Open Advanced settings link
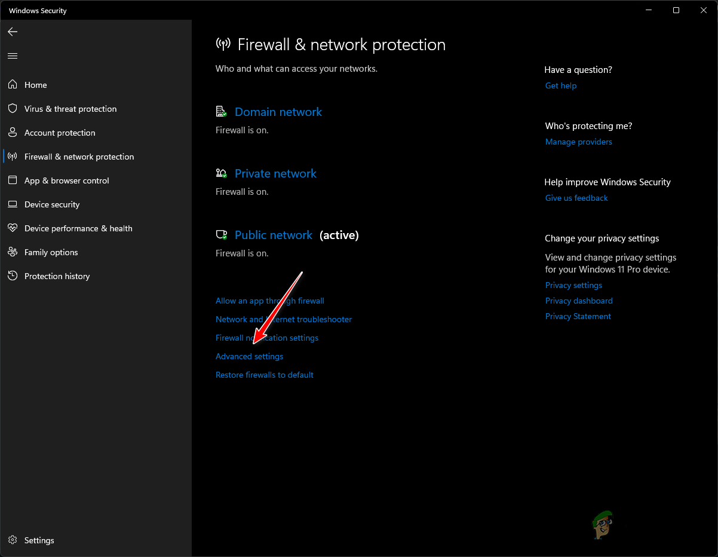The image size is (718, 557). [x=249, y=356]
